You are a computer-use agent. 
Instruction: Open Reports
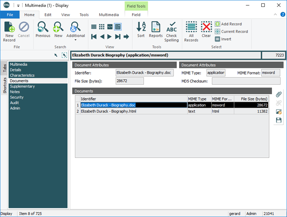coord(156,29)
